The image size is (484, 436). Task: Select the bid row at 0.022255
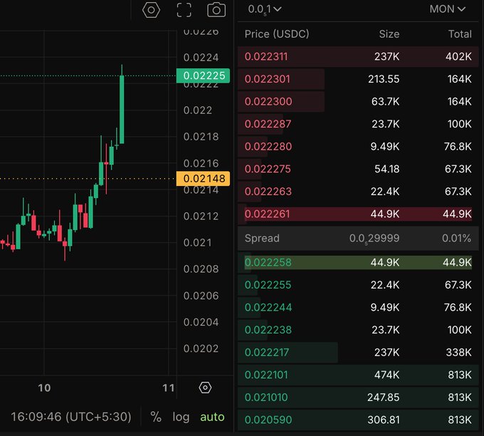pyautogui.click(x=358, y=285)
